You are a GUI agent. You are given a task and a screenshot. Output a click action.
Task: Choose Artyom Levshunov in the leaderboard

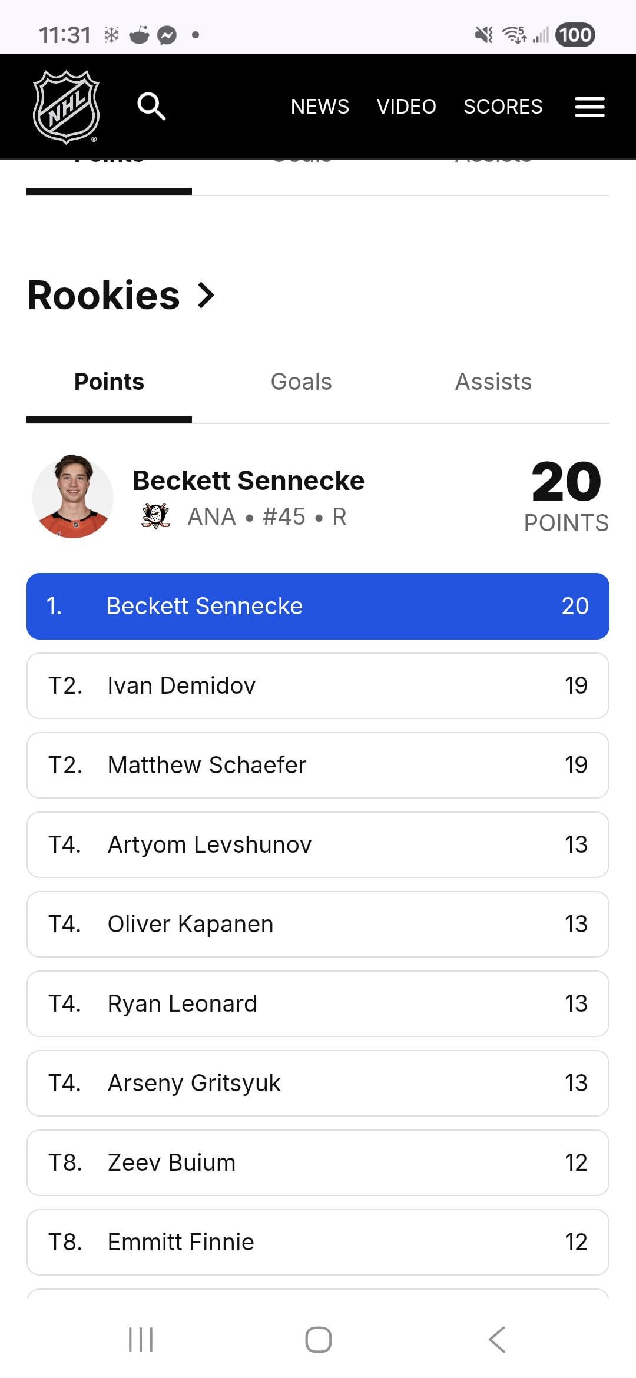318,844
